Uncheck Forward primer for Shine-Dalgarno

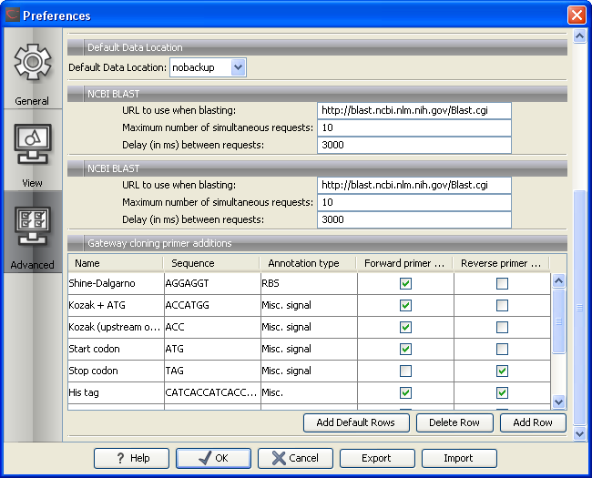pyautogui.click(x=405, y=283)
